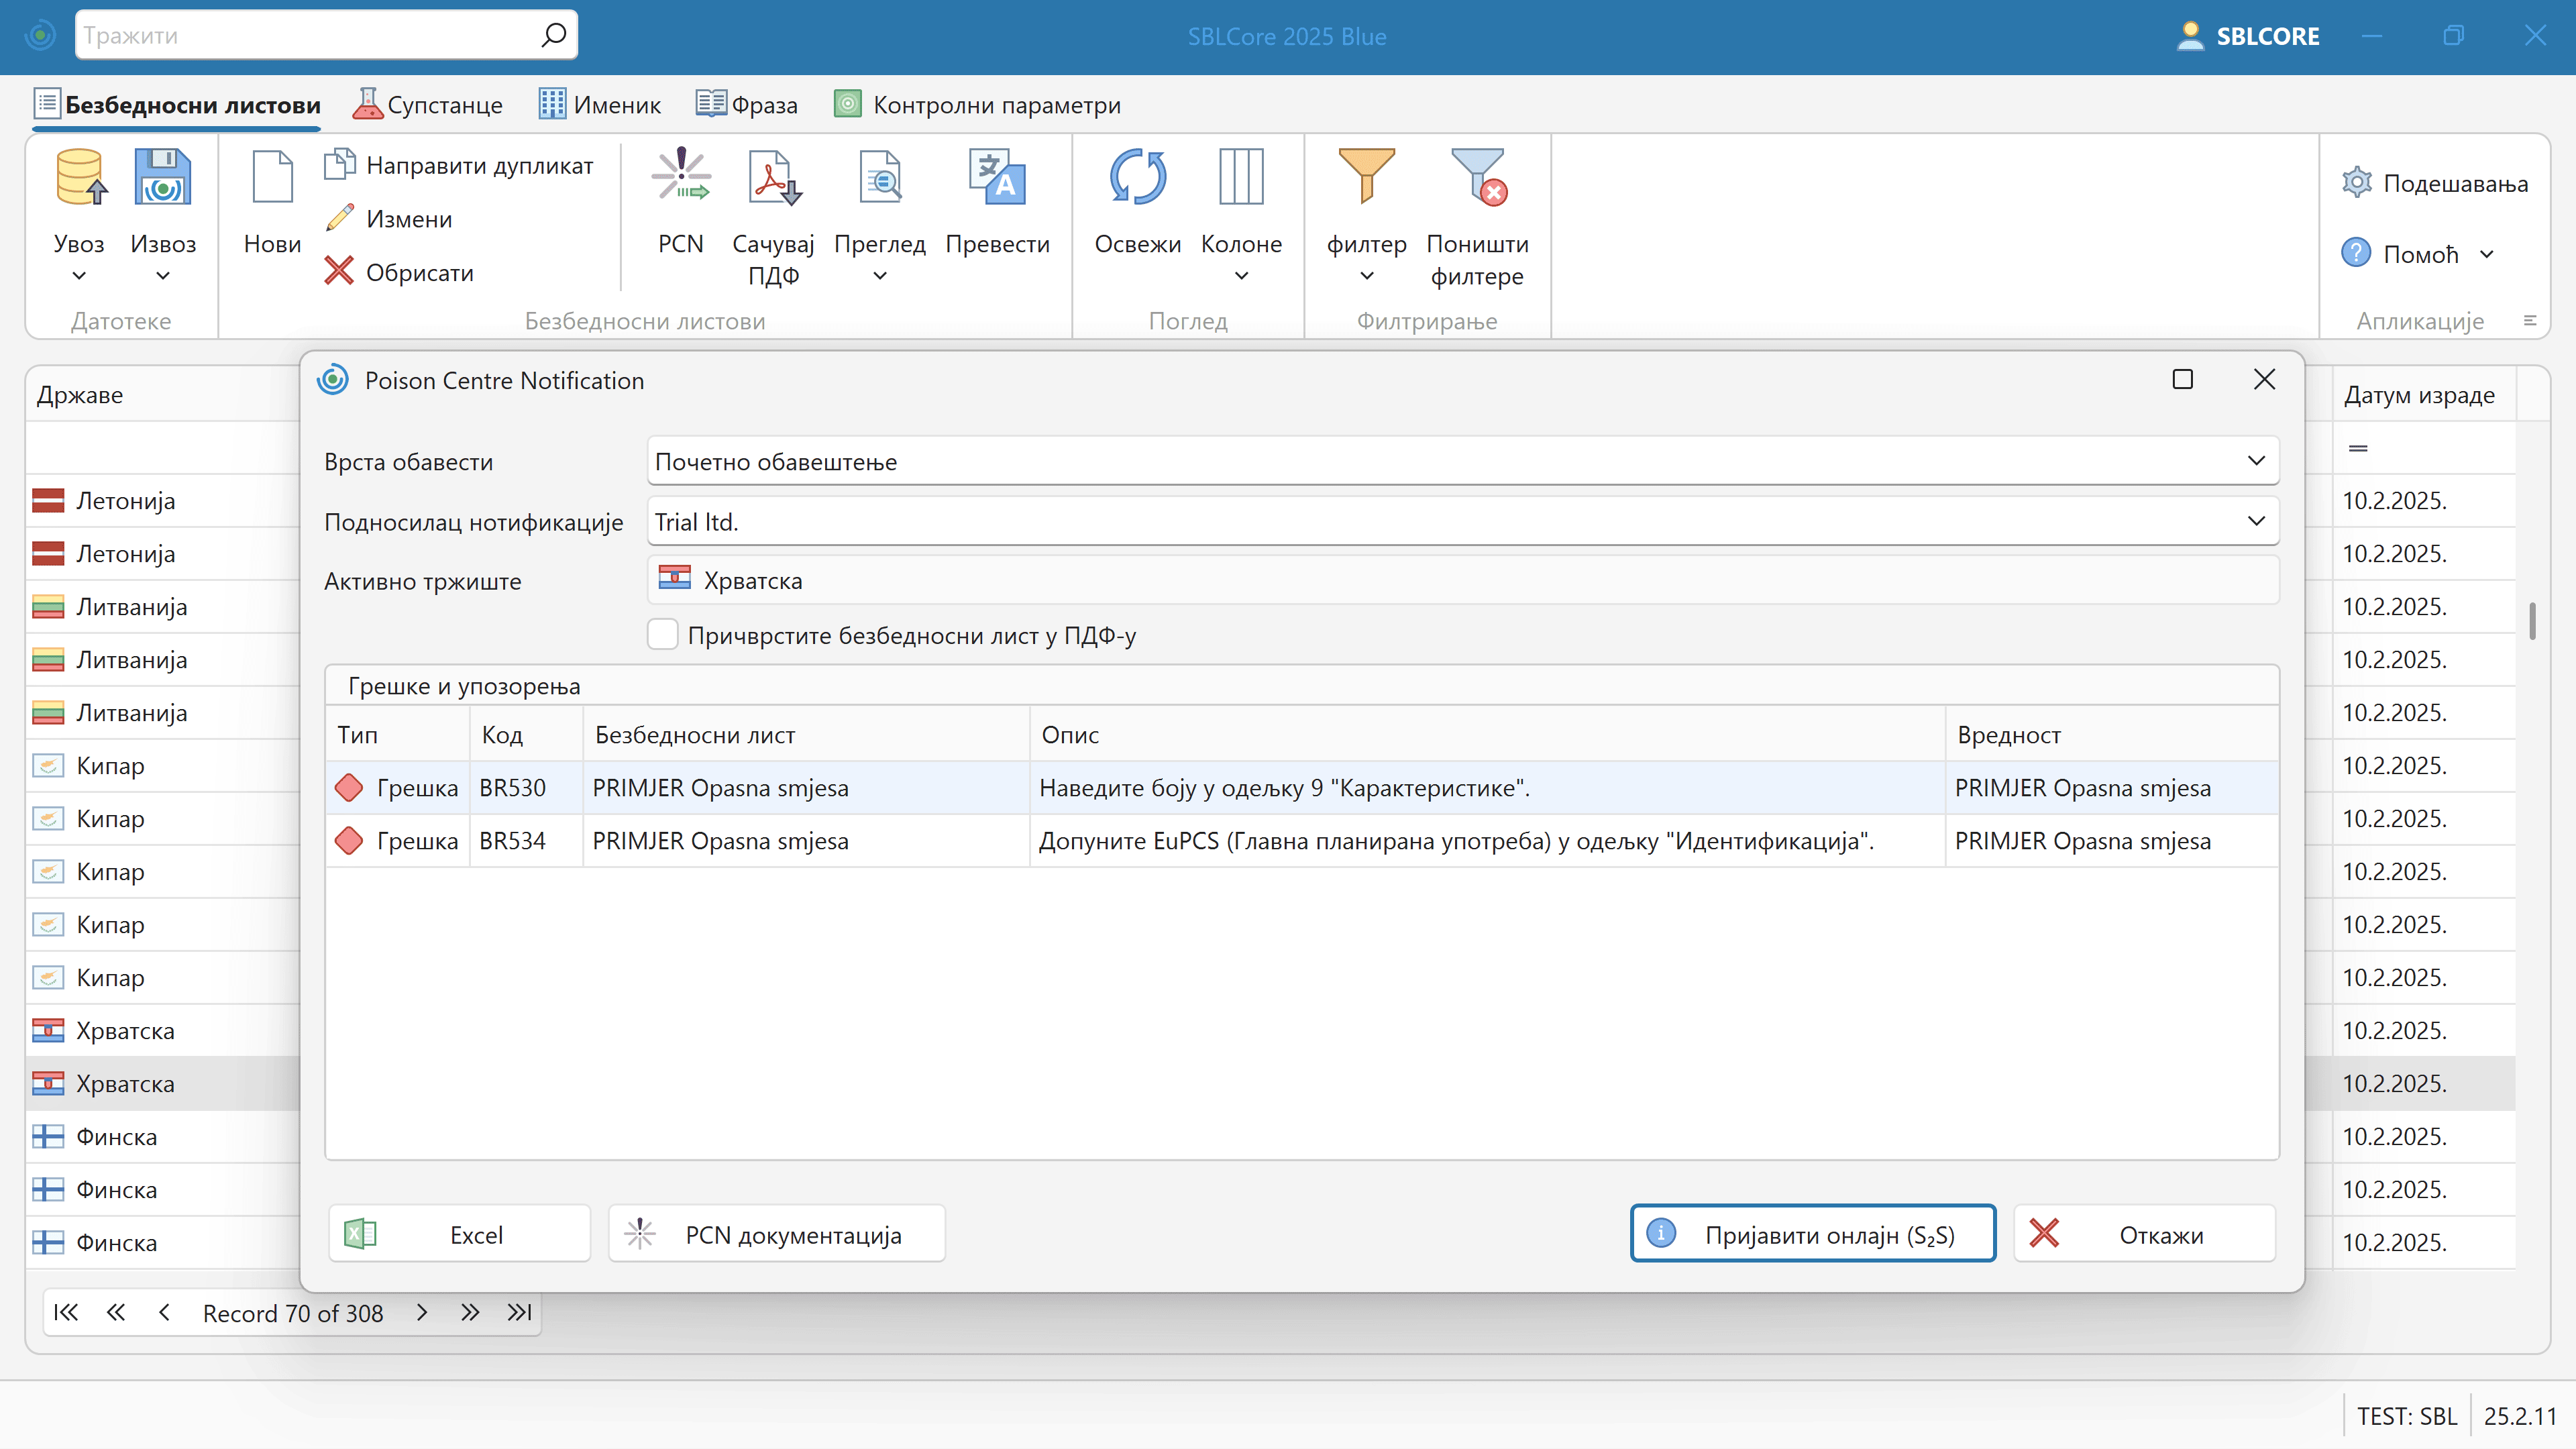Click the Refresh (Освежи) icon

click(1137, 178)
